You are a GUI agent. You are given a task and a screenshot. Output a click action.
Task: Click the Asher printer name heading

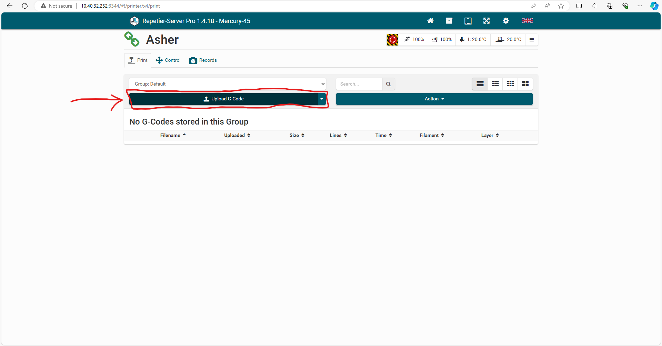162,40
